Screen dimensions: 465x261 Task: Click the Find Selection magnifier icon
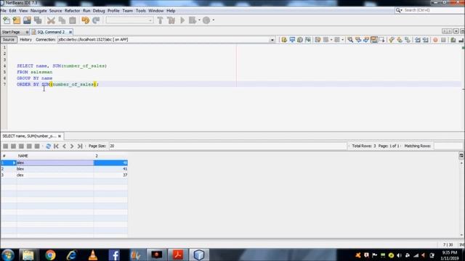pyautogui.click(x=350, y=40)
